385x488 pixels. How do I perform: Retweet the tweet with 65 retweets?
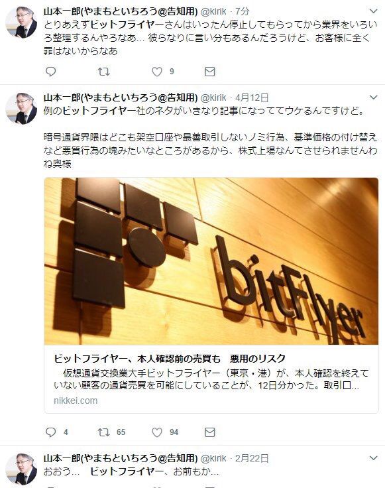tap(103, 432)
